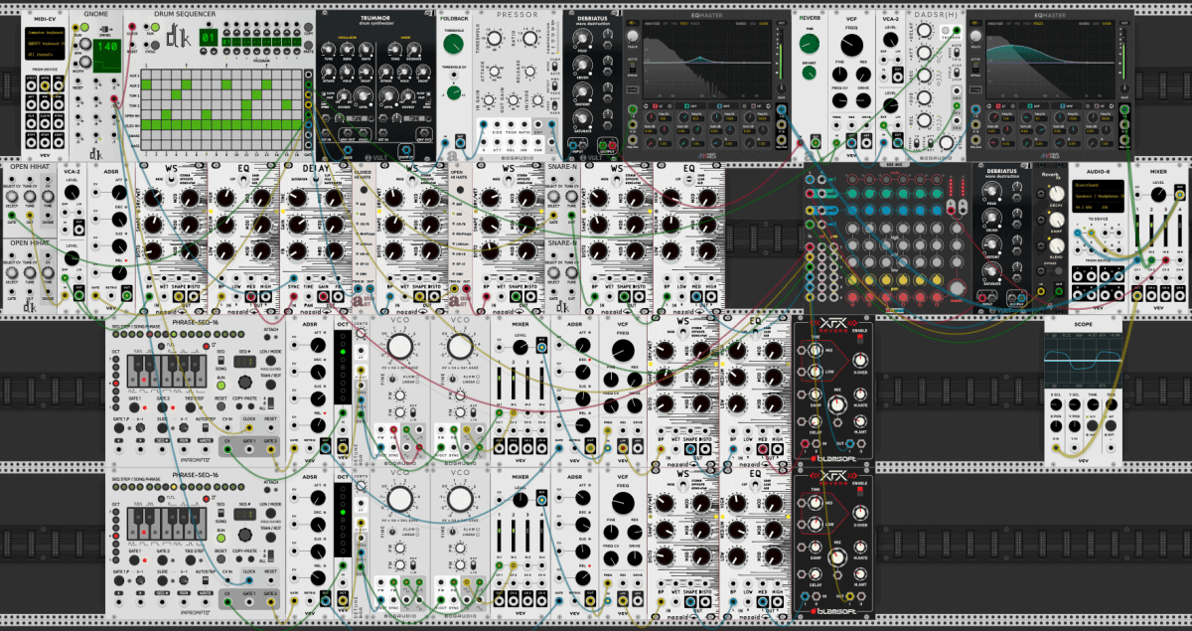Click the ATTACH button on PHRASE-SEQ-16
This screenshot has width=1192, height=631.
(x=266, y=337)
